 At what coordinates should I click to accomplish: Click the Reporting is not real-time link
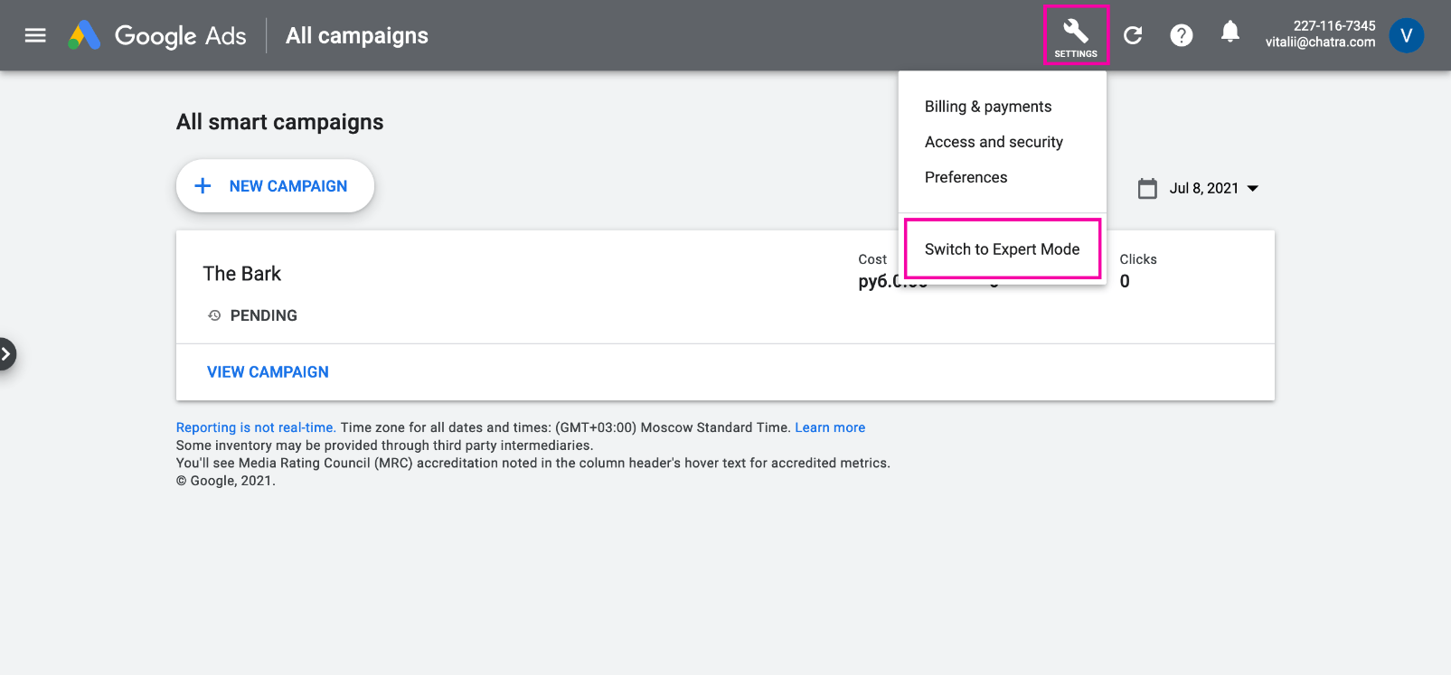tap(256, 427)
